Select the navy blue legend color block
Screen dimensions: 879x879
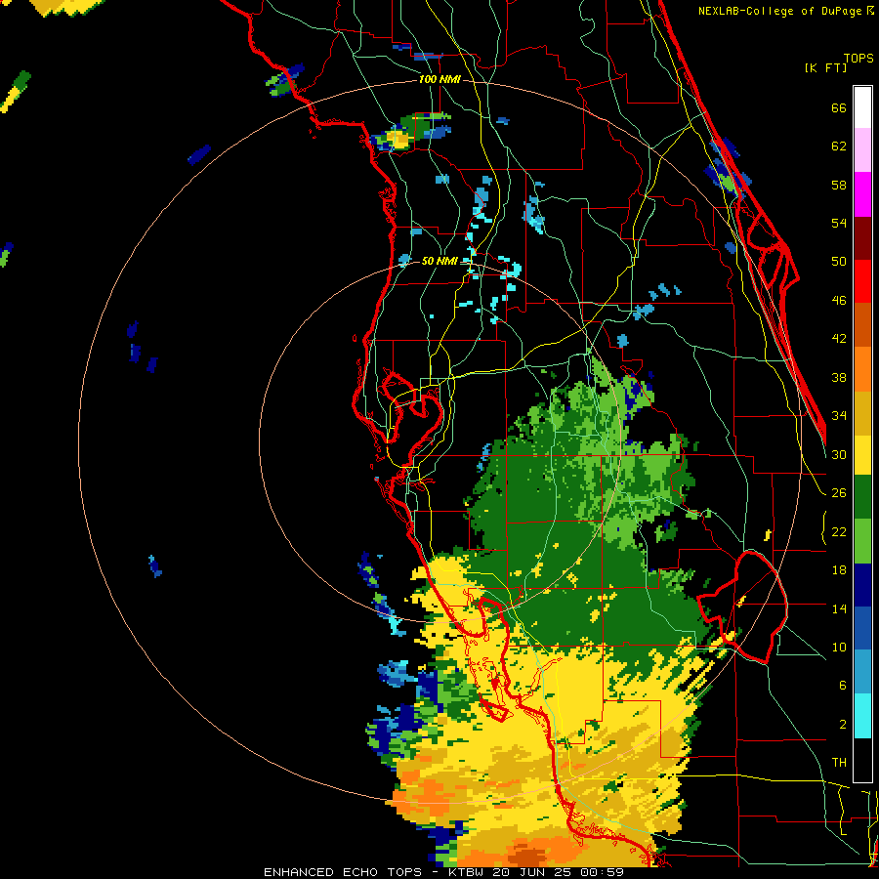(862, 585)
